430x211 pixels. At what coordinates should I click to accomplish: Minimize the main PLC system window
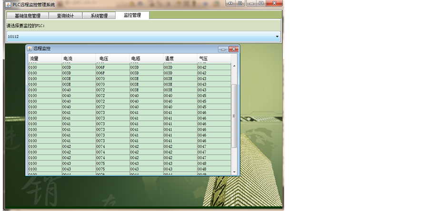point(252,3)
